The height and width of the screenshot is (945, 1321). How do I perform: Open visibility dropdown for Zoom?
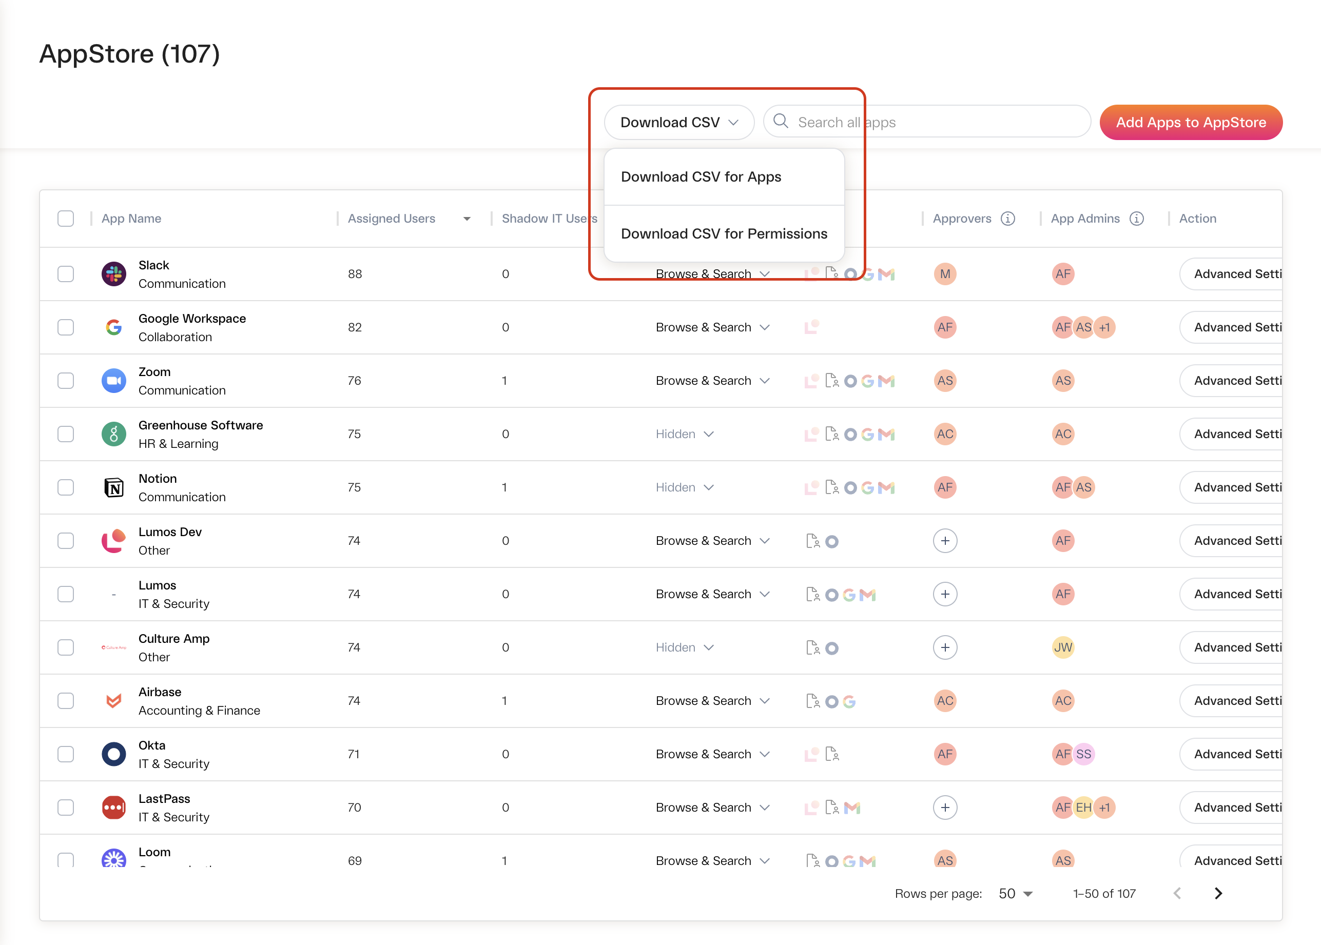(713, 381)
